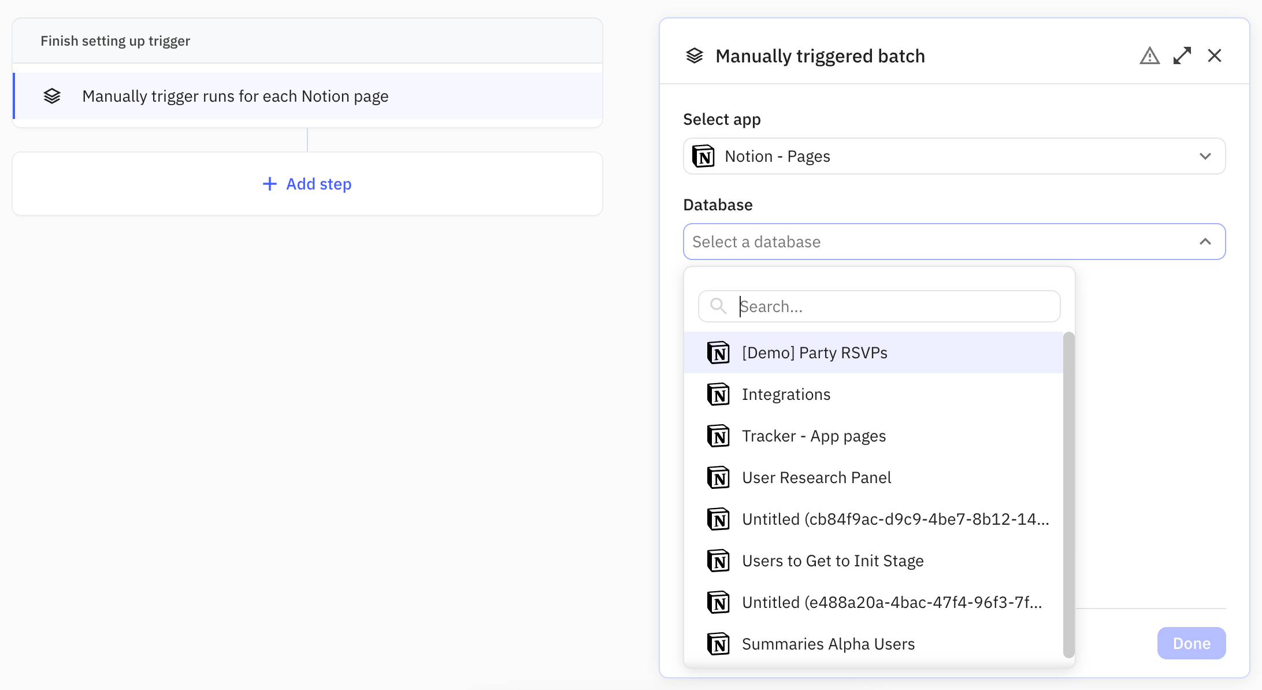Viewport: 1262px width, 690px height.
Task: Choose the Summaries Alpha Users database
Action: tap(827, 644)
